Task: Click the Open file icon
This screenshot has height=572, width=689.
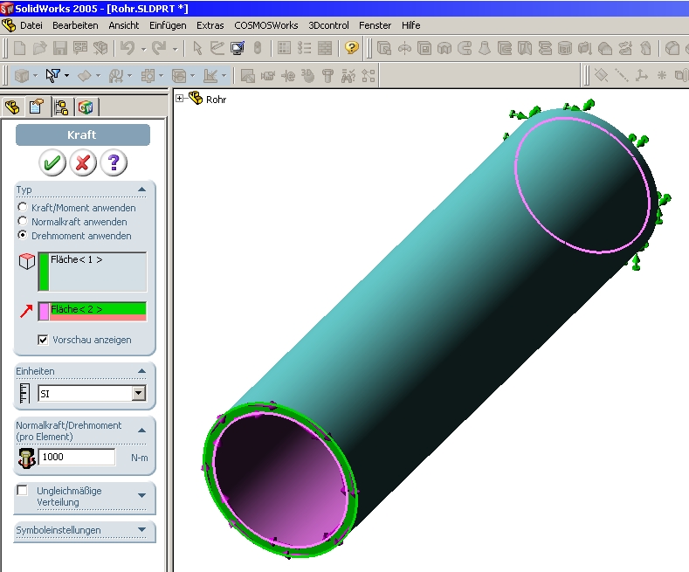Action: tap(39, 47)
